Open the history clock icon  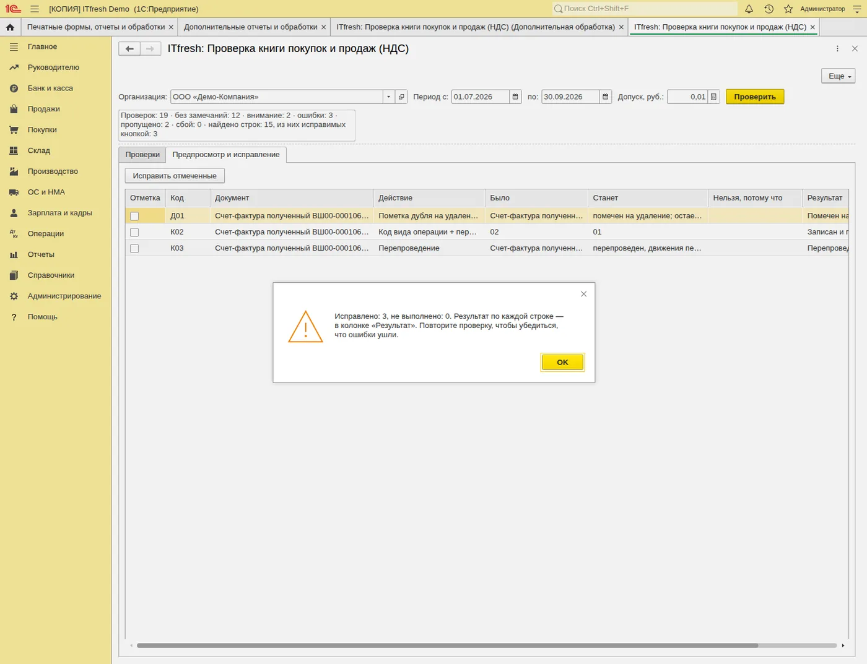[x=769, y=9]
